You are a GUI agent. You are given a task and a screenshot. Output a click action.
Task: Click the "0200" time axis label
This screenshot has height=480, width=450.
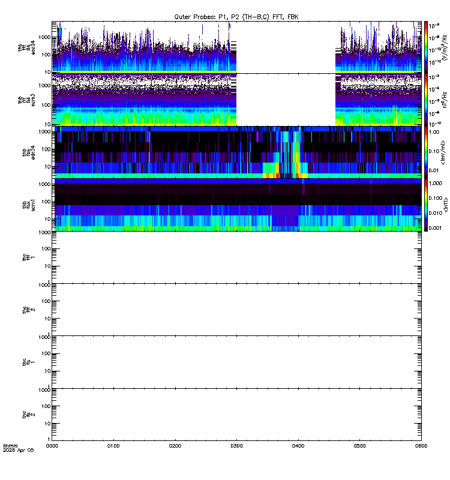[175, 446]
